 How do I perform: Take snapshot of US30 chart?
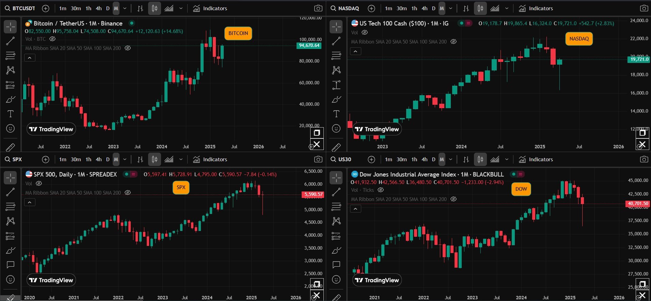coord(644,159)
